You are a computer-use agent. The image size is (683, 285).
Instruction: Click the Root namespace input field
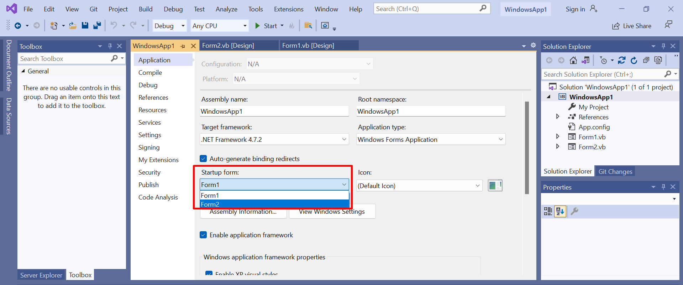(431, 111)
